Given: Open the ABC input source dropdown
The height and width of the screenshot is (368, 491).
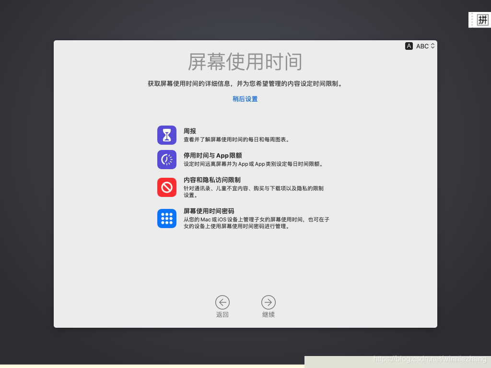Looking at the screenshot, I should pos(425,46).
